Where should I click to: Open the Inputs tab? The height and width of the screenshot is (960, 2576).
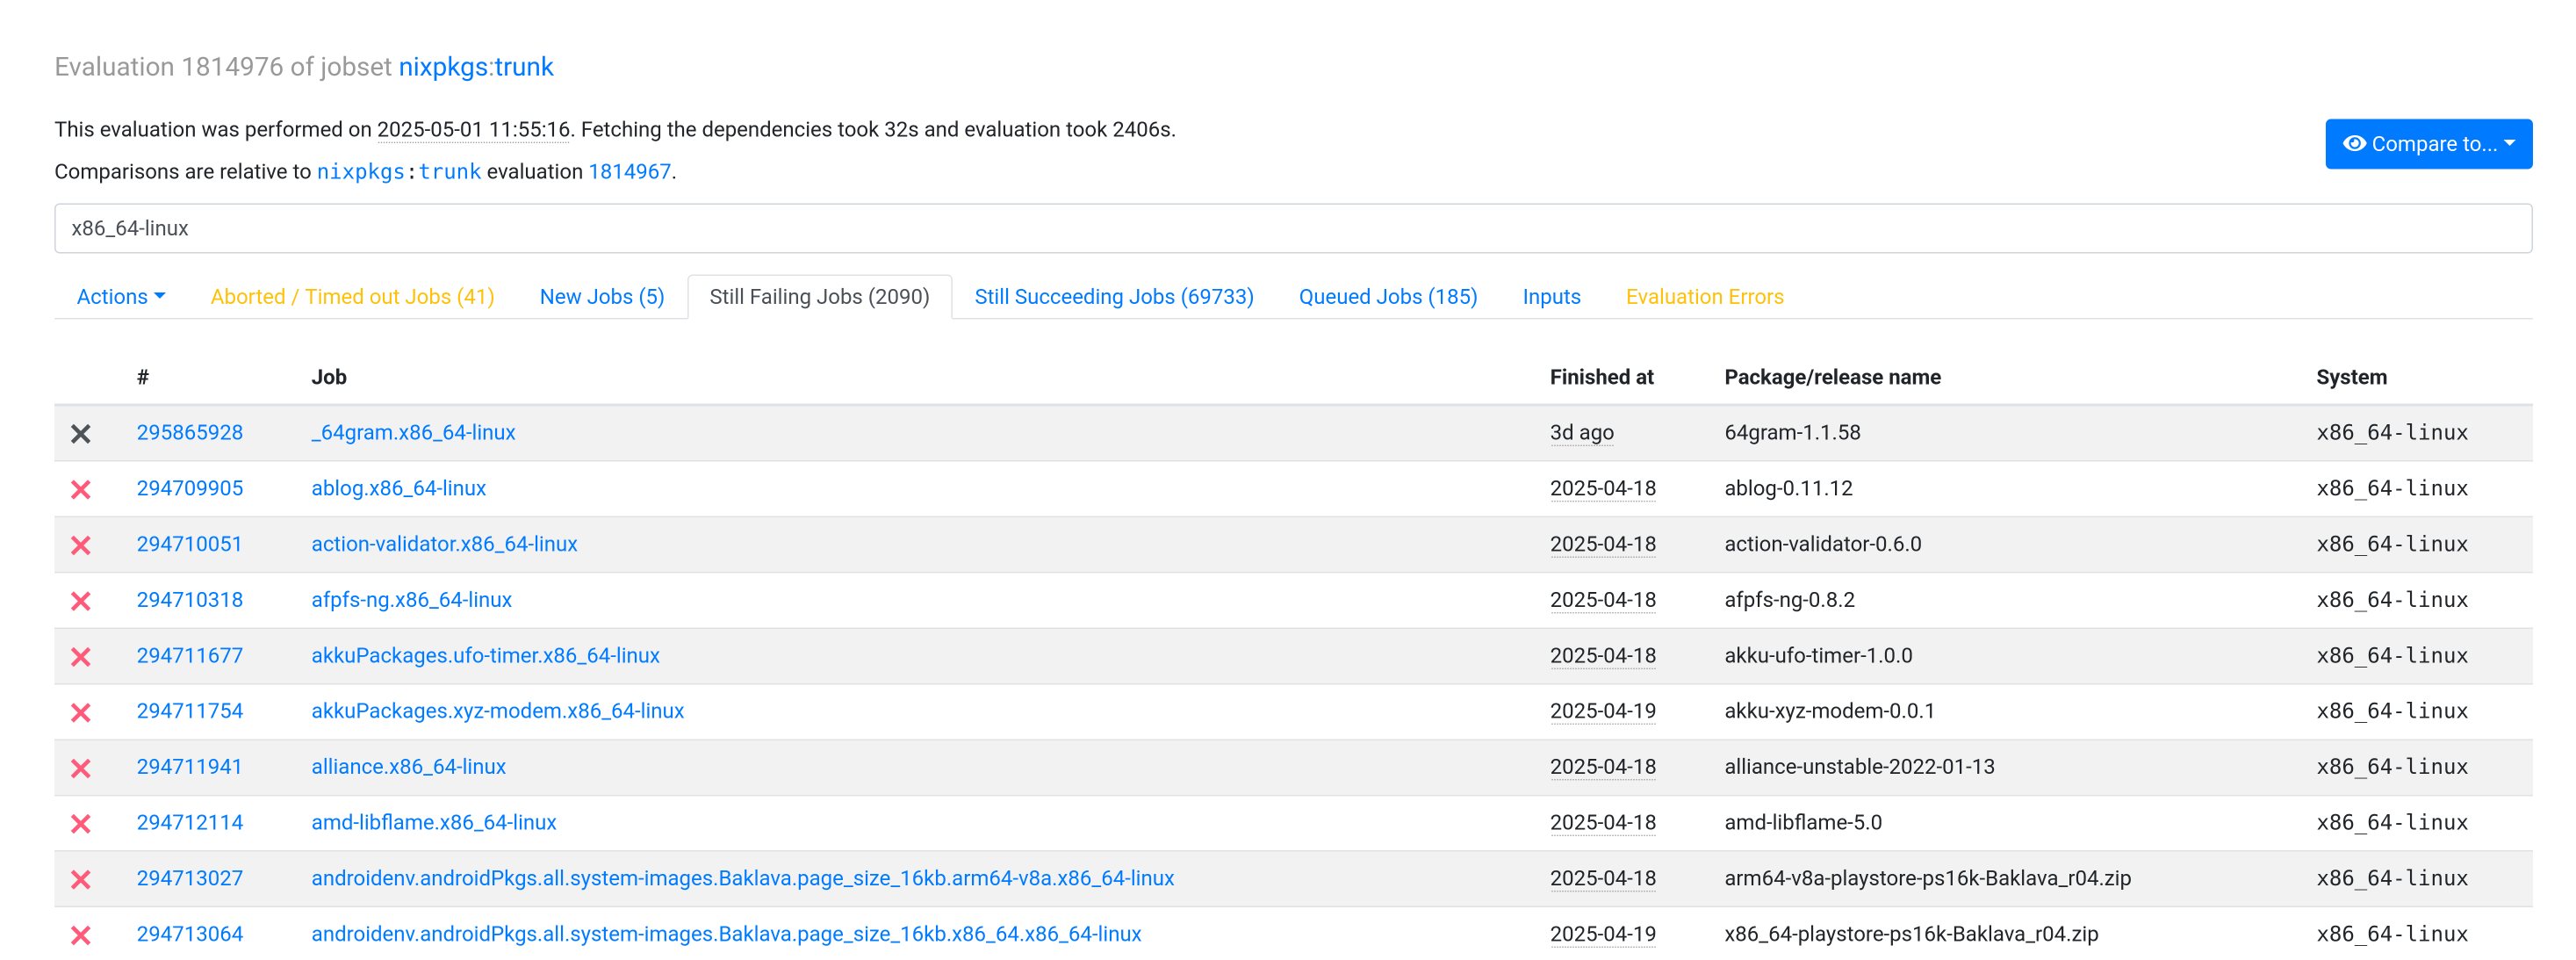(x=1551, y=297)
